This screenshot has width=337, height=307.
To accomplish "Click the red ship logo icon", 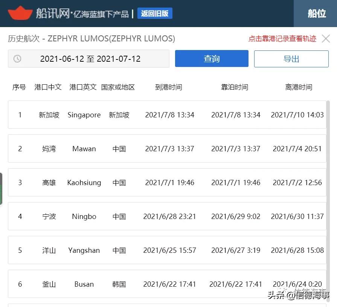I will pyautogui.click(x=21, y=13).
